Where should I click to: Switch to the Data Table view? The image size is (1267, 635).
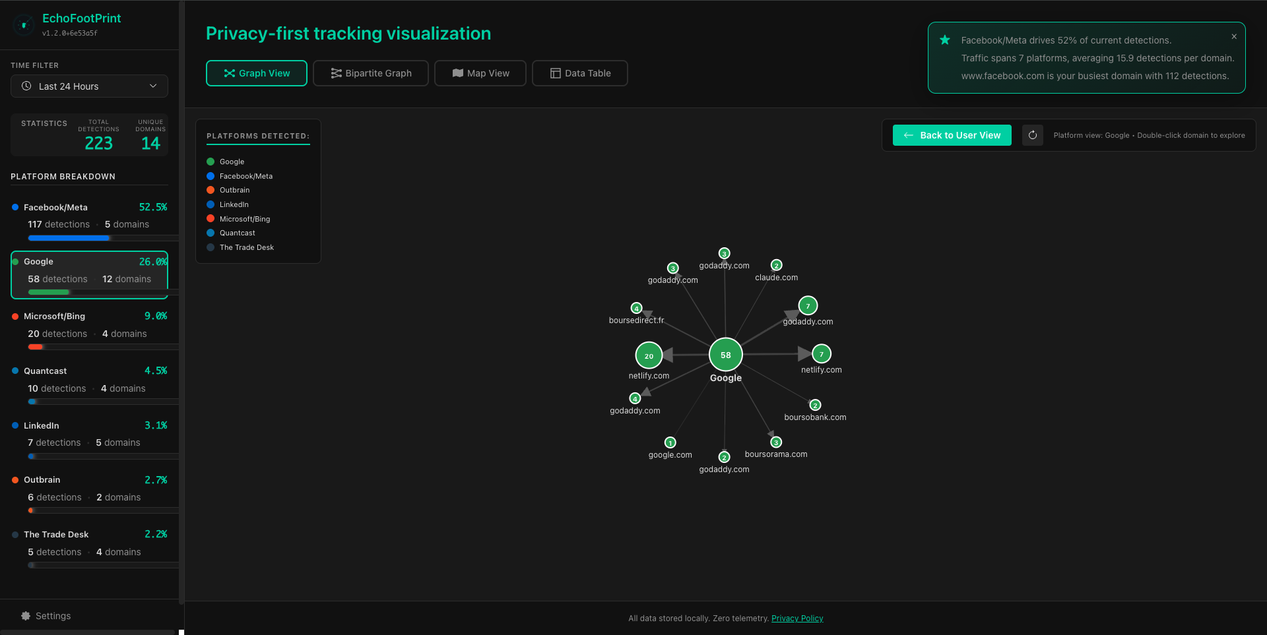(579, 73)
